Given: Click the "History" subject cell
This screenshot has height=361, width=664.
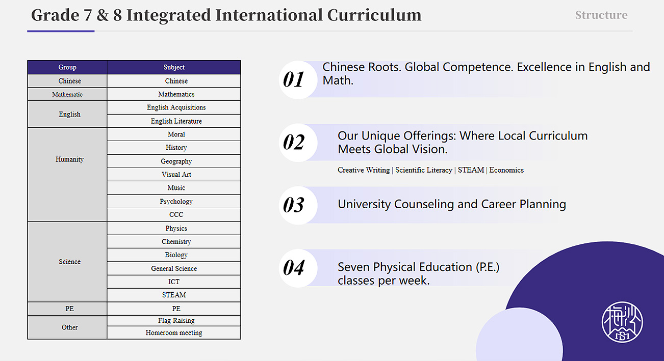Looking at the screenshot, I should click(174, 148).
